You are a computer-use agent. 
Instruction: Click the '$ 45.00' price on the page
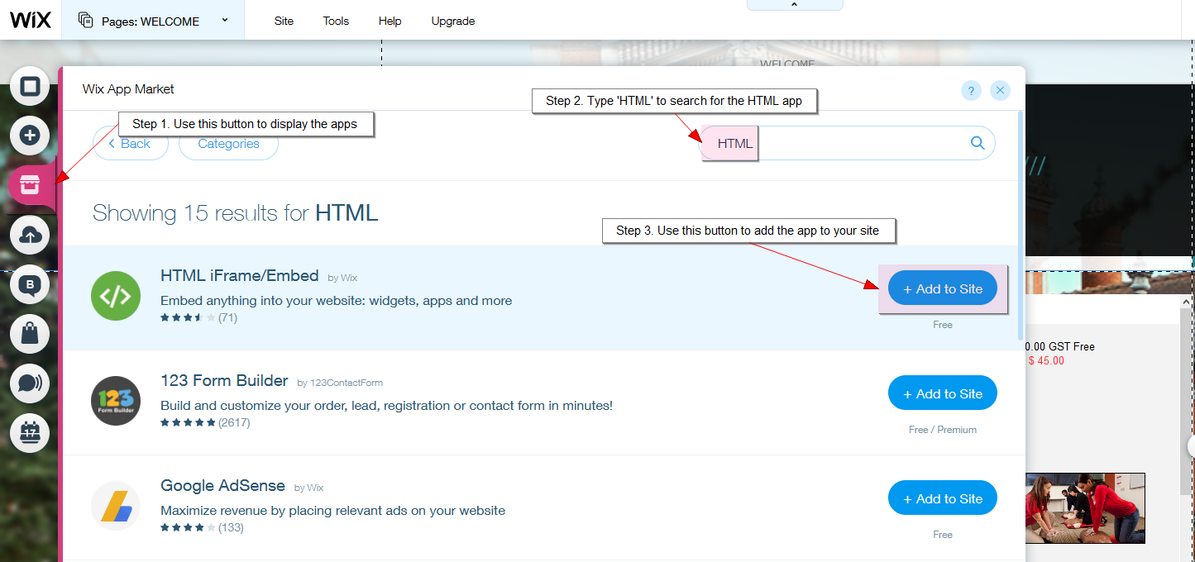pyautogui.click(x=1046, y=360)
